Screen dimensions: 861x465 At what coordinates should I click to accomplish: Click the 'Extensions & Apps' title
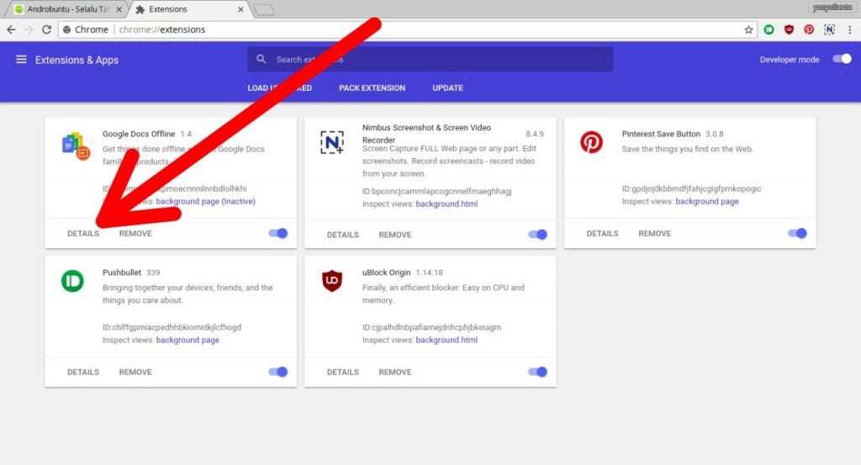pyautogui.click(x=77, y=60)
